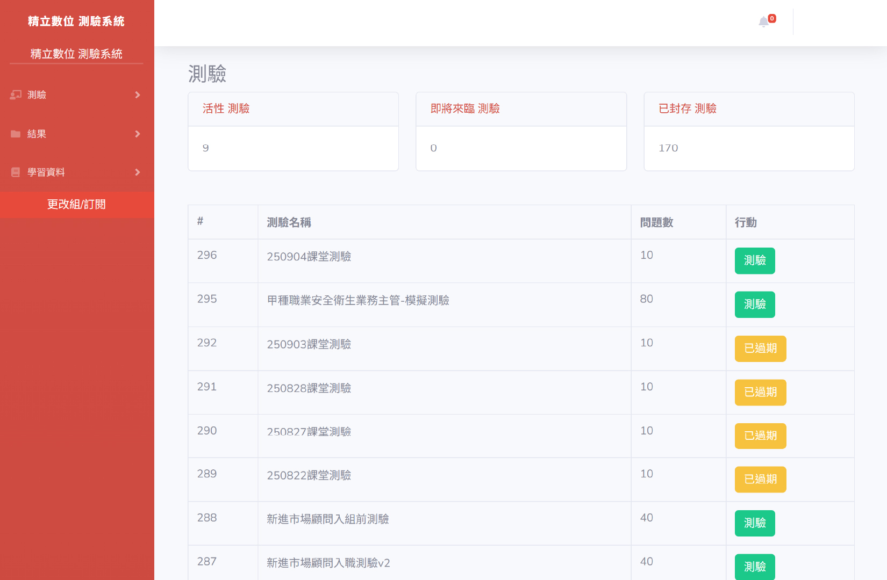
Task: Click the 測驗 sidebar monitor icon
Action: [x=16, y=95]
